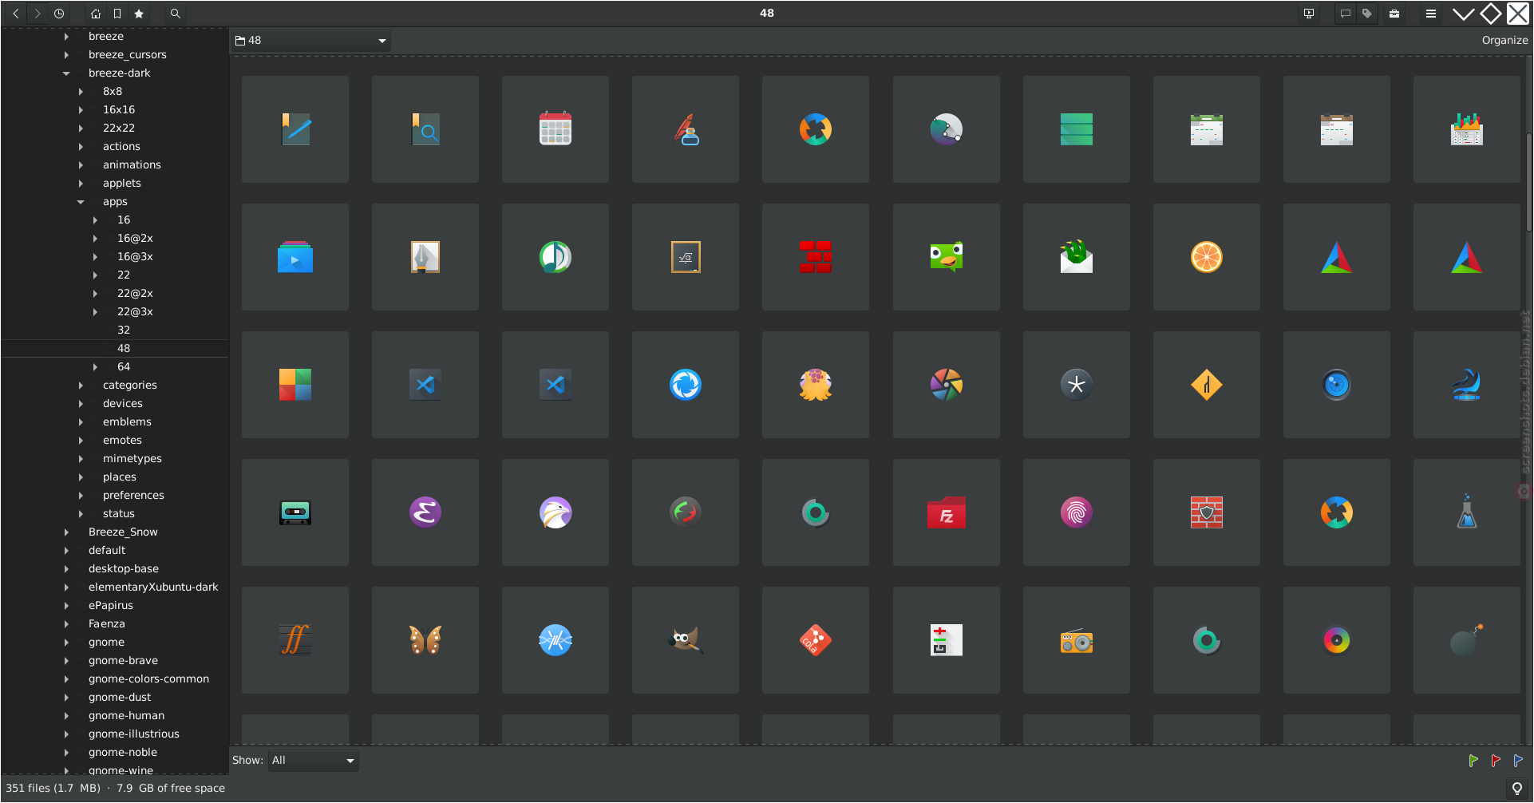
Task: Select the jellyfish icon thumbnail
Action: pos(816,385)
